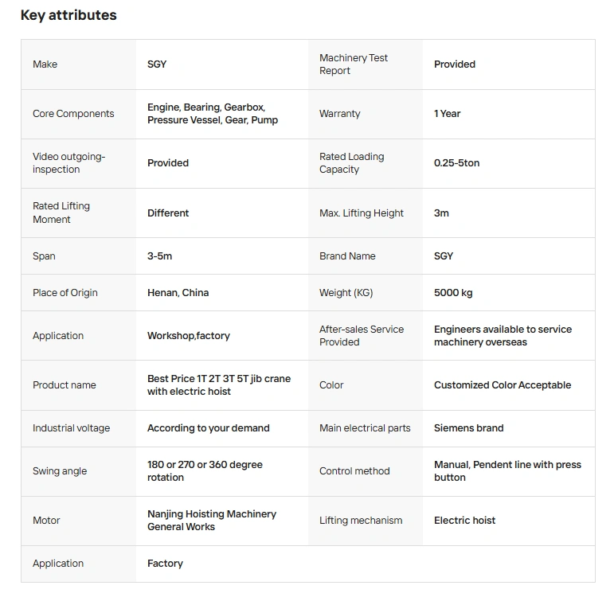
Task: Click the 'Engineers available to service machinery overseas' text
Action: click(503, 336)
